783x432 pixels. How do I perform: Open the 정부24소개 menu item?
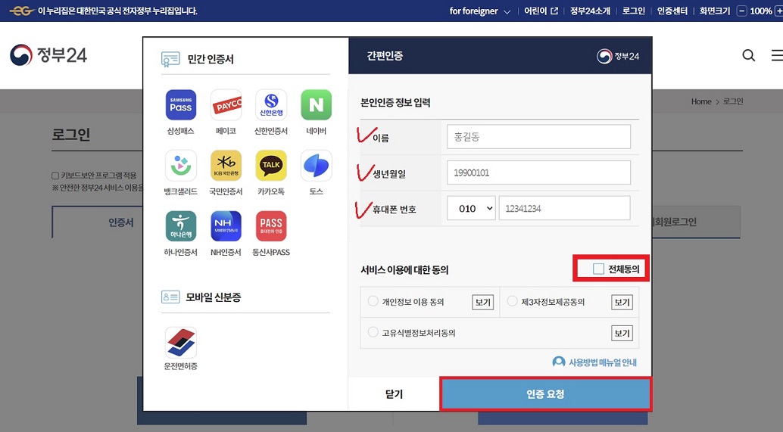590,11
